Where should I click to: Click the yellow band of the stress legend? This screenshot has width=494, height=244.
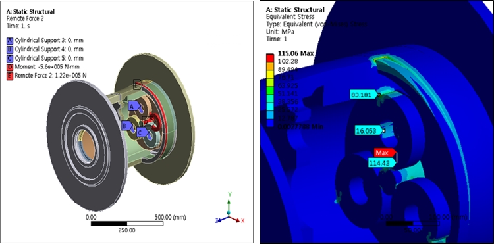(269, 74)
